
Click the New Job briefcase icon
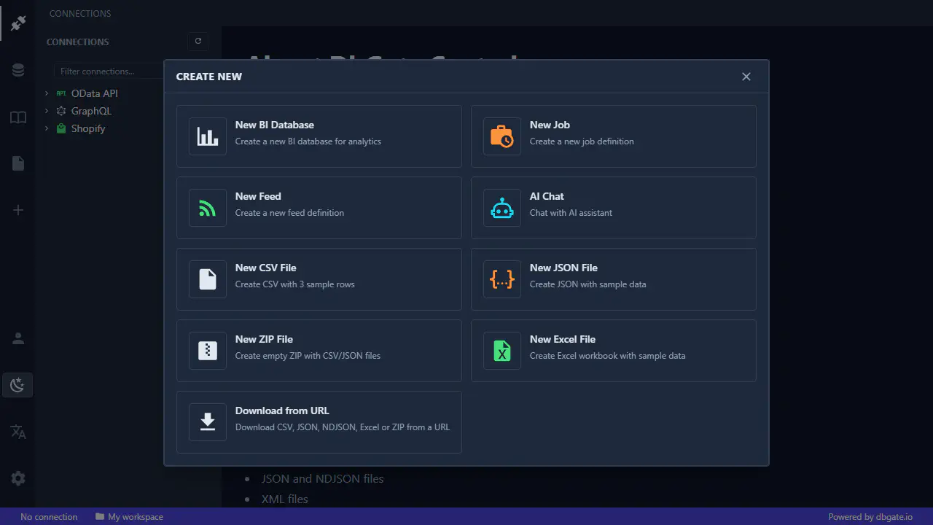(502, 136)
